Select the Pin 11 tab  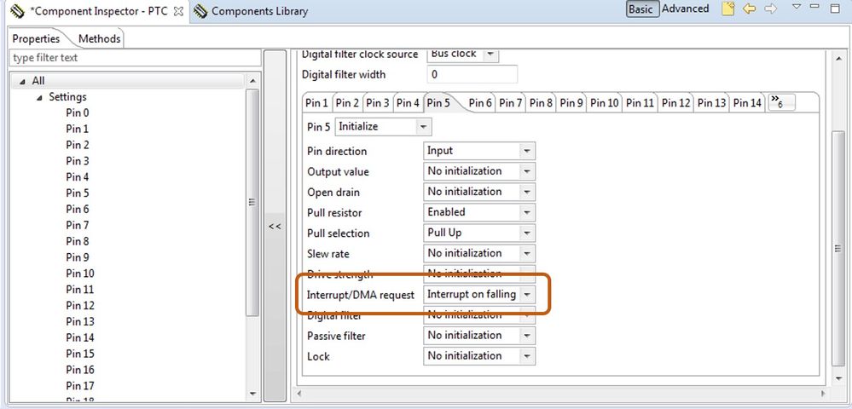640,102
